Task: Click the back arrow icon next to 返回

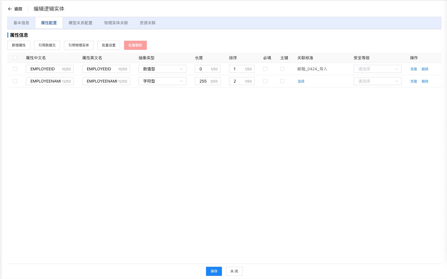Action: [10, 9]
